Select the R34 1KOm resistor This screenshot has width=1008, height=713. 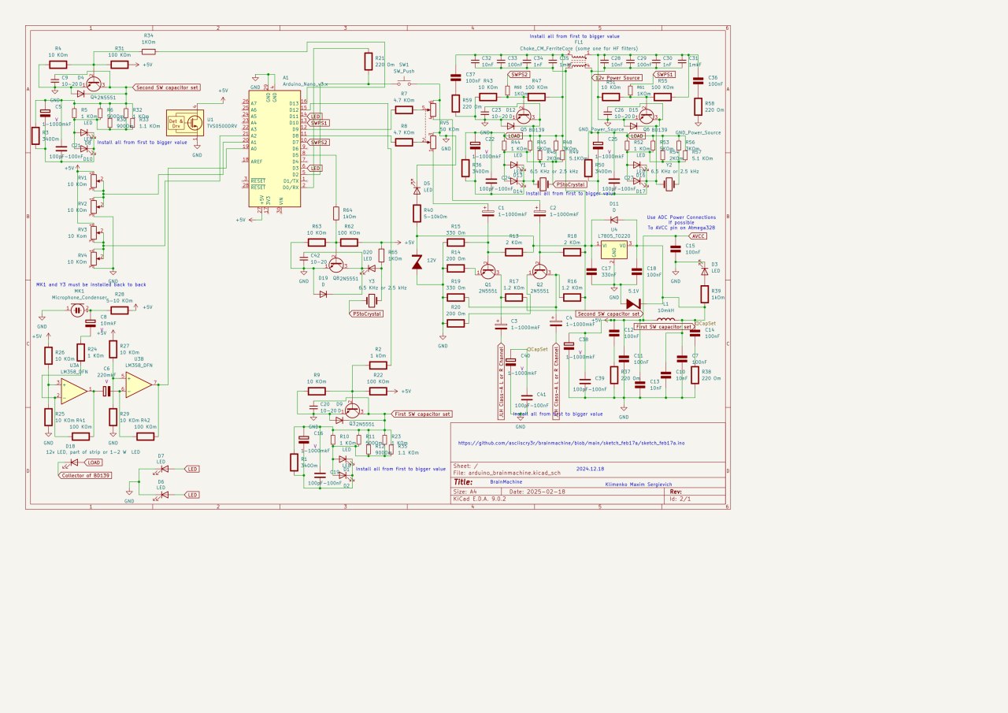(x=149, y=51)
